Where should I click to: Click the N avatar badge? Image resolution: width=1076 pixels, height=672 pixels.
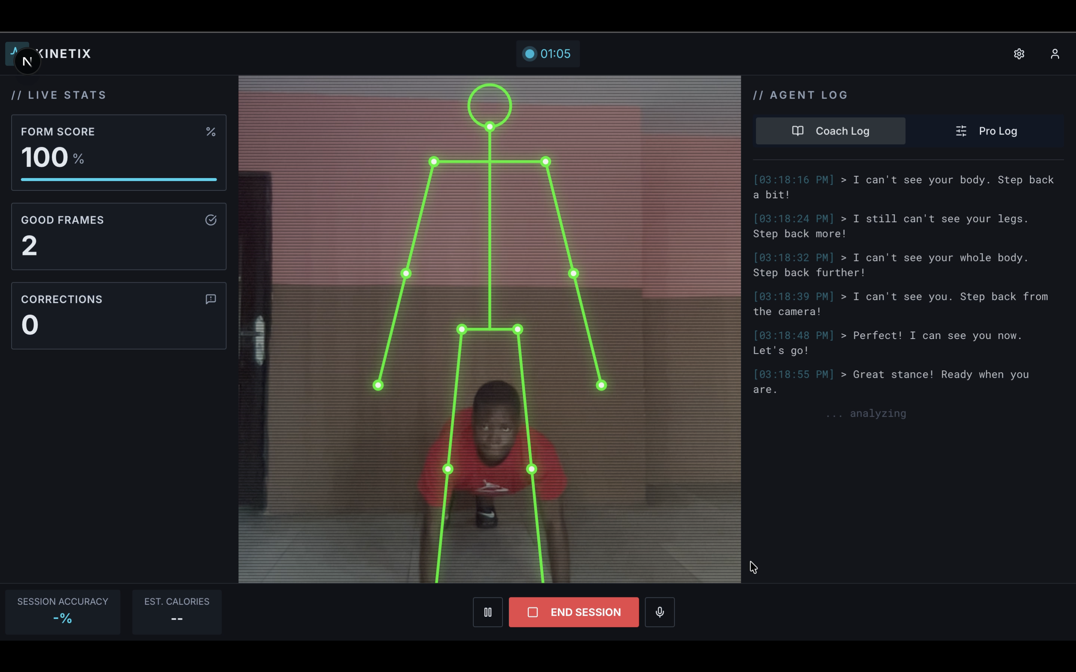coord(28,62)
